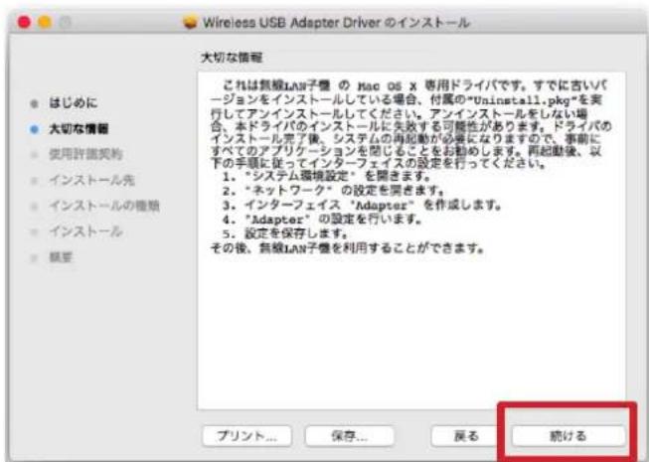The image size is (649, 462).
Task: Close the installer window with red button
Action: coord(25,22)
